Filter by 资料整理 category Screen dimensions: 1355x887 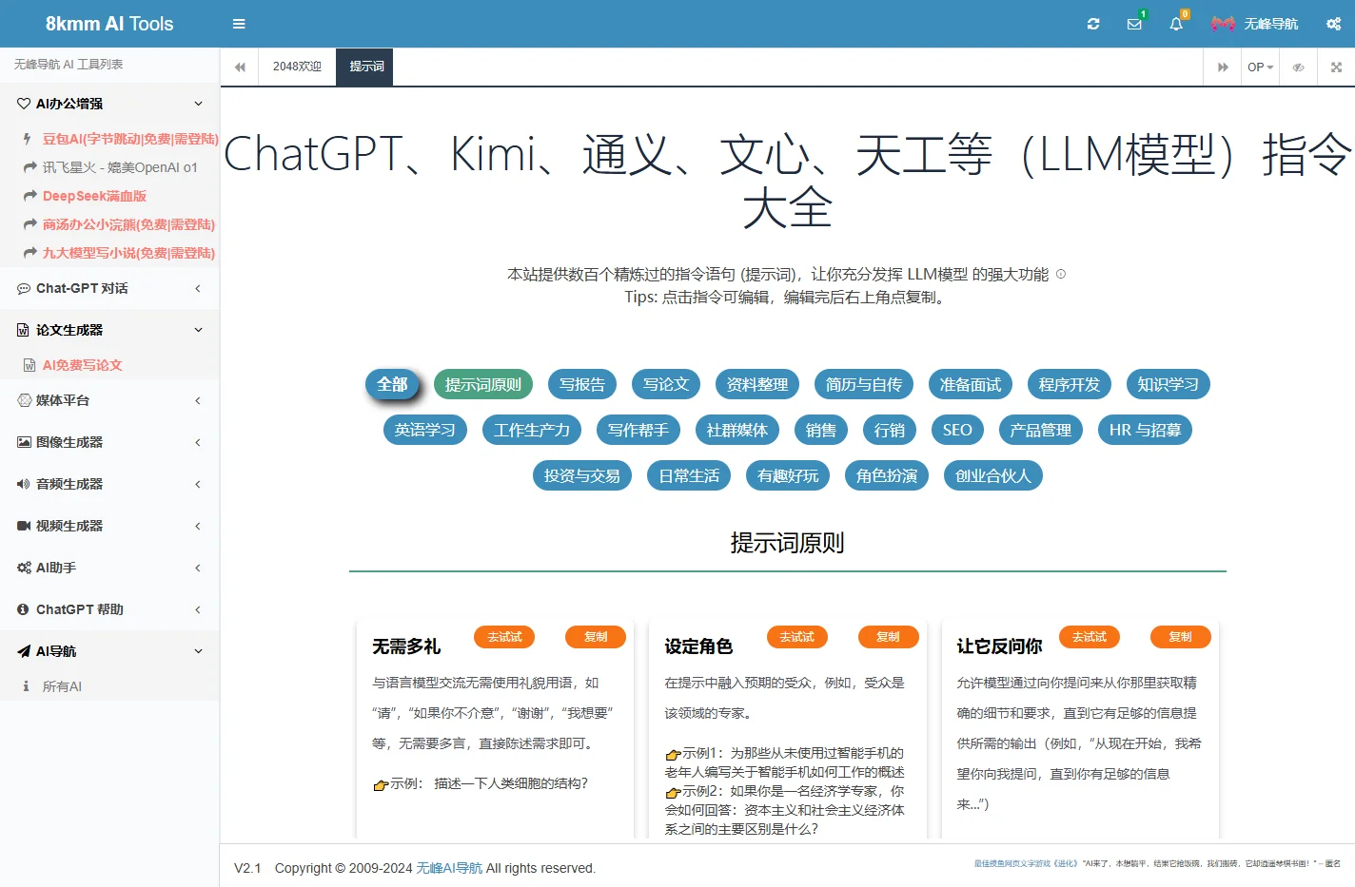pos(757,384)
